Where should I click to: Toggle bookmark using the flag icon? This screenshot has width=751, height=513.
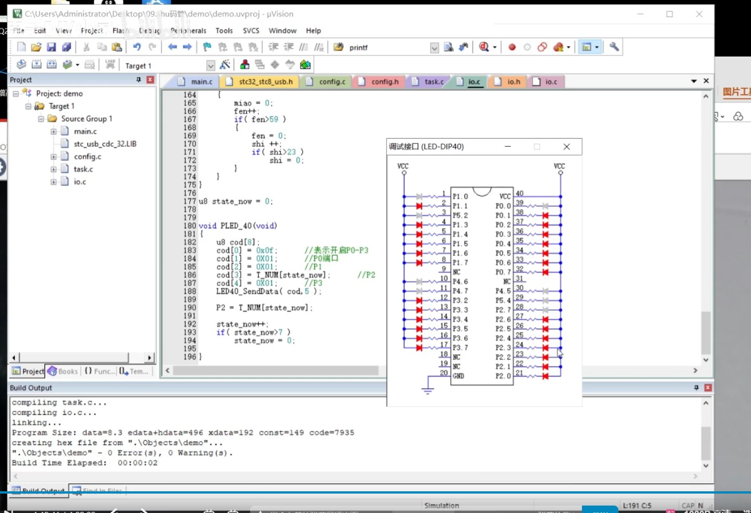pos(207,47)
